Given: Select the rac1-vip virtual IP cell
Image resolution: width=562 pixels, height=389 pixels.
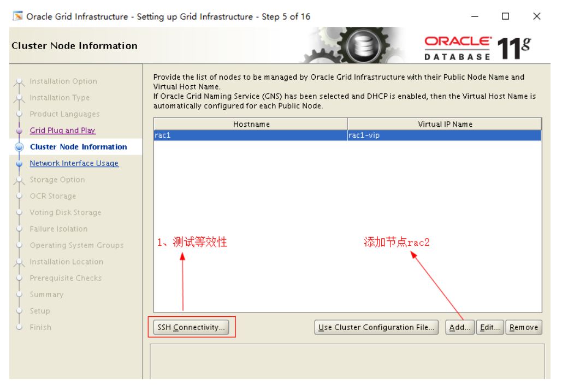Looking at the screenshot, I should pos(444,135).
